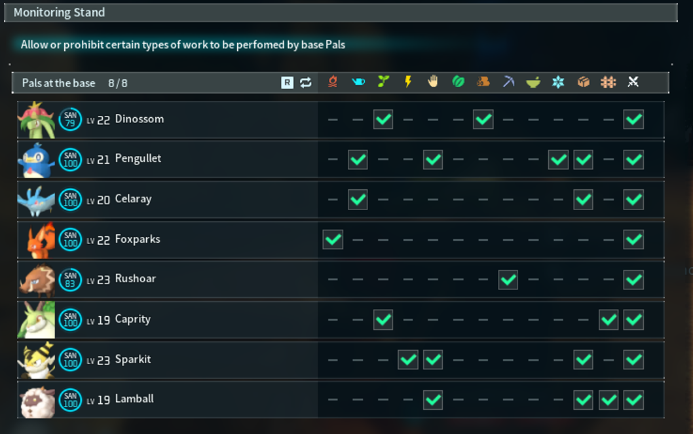The width and height of the screenshot is (693, 434).
Task: Click the Farming work icon in the header
Action: point(608,83)
